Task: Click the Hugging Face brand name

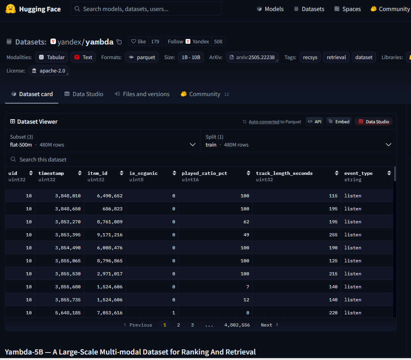Action: (40, 9)
